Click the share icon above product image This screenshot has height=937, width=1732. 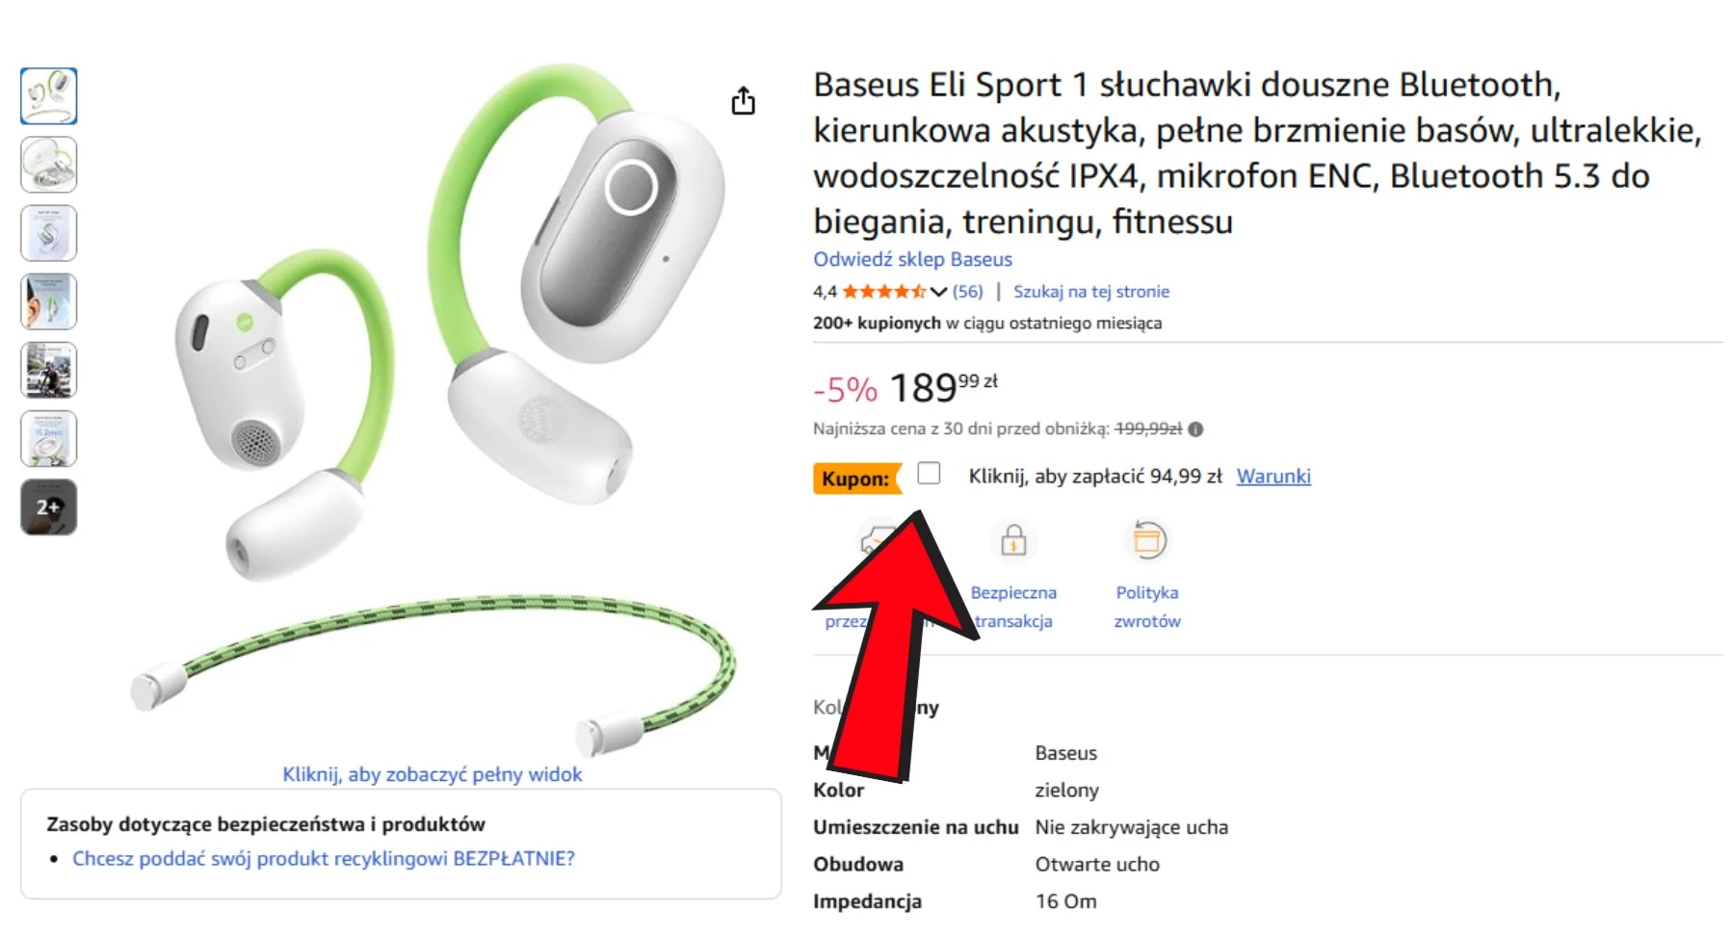click(743, 100)
